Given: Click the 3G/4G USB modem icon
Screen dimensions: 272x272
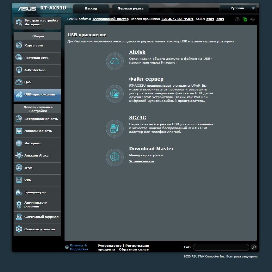Looking at the screenshot, I should click(x=115, y=128).
